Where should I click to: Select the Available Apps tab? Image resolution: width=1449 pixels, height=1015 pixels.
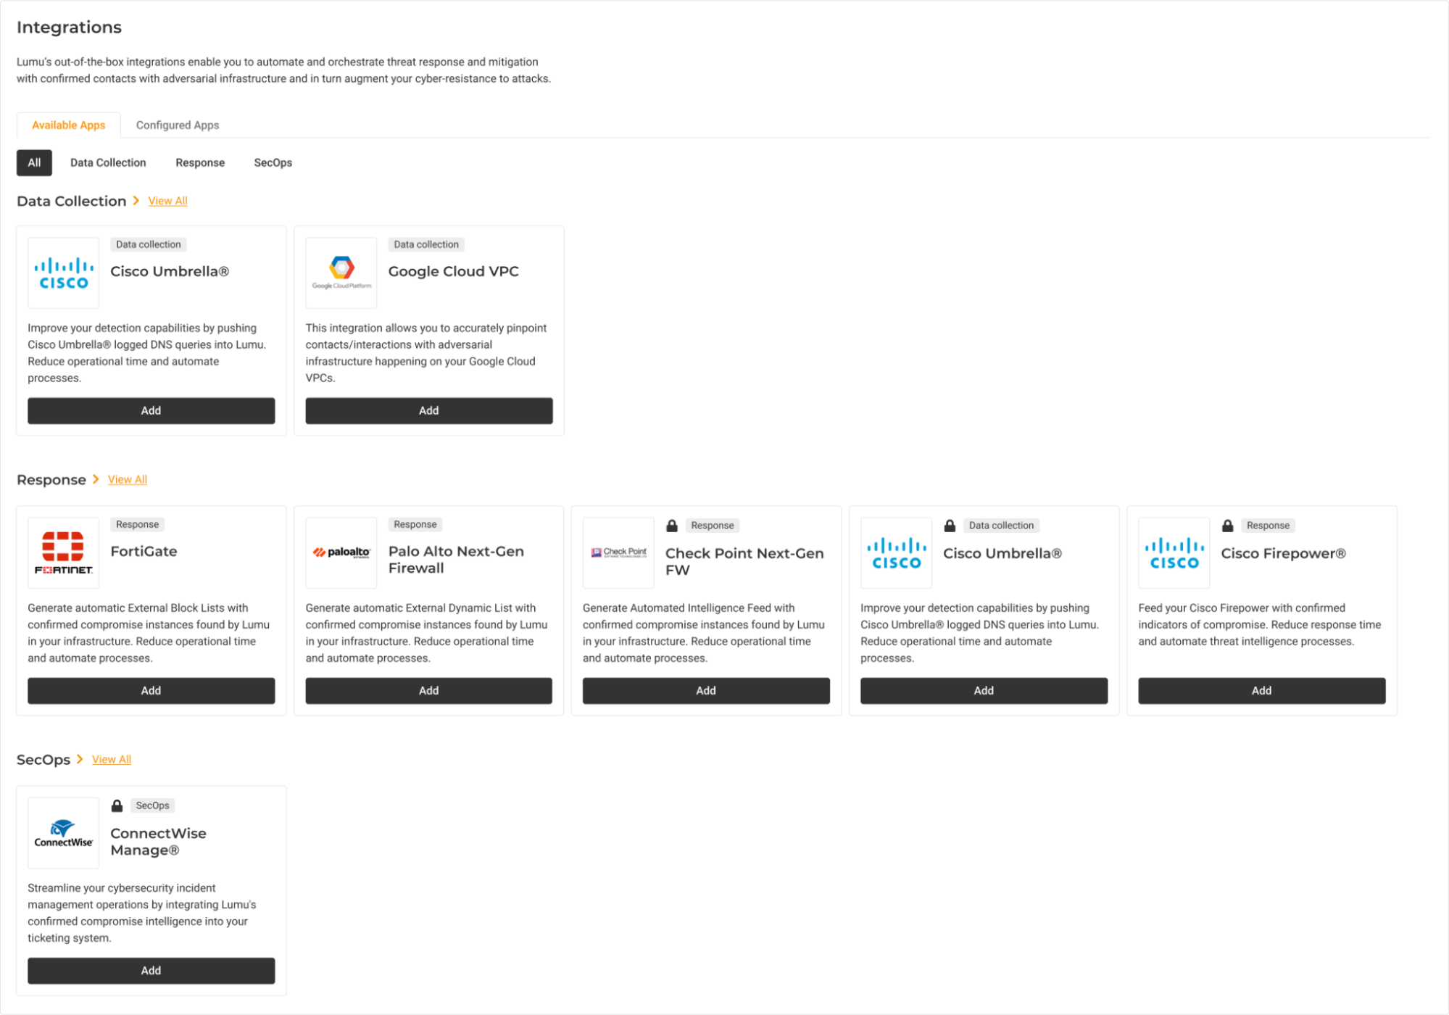coord(68,125)
